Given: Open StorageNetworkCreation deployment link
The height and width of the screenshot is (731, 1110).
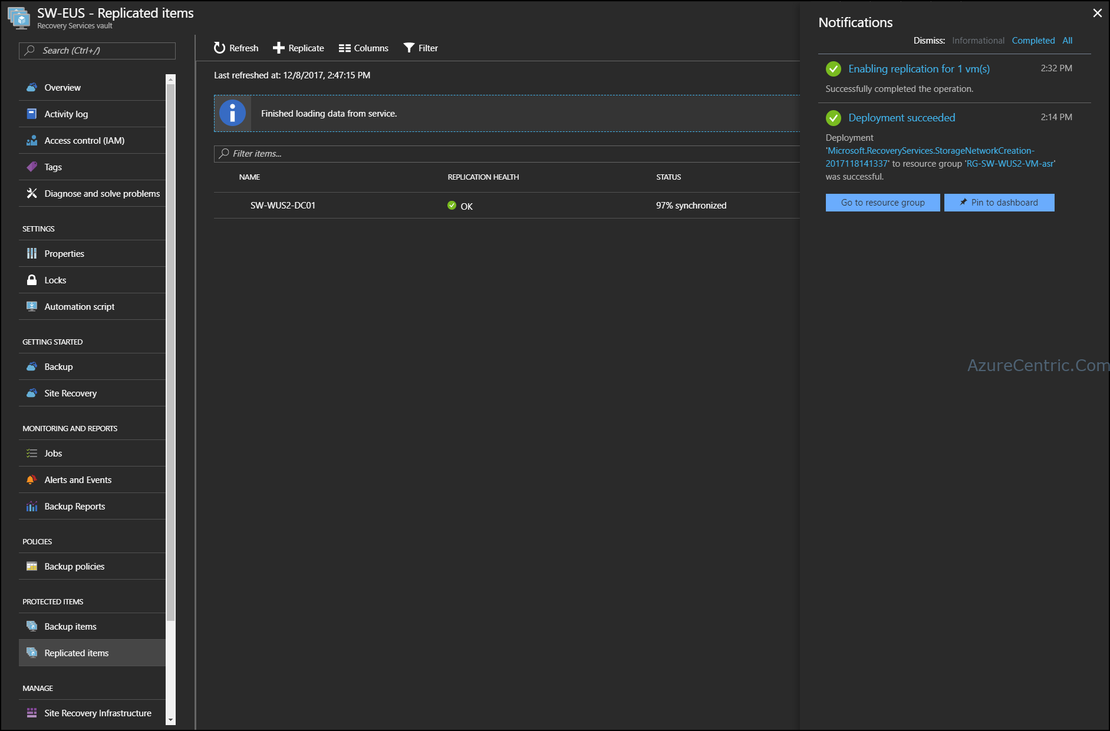Looking at the screenshot, I should pos(930,157).
